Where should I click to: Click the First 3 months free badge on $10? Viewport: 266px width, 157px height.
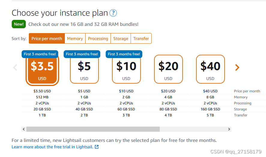tap(124, 54)
